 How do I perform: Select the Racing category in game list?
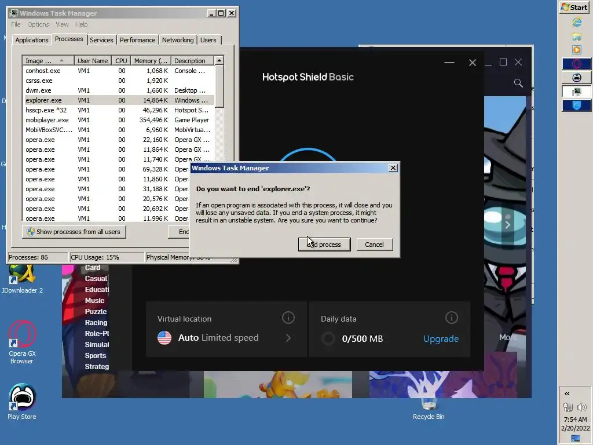(x=96, y=322)
